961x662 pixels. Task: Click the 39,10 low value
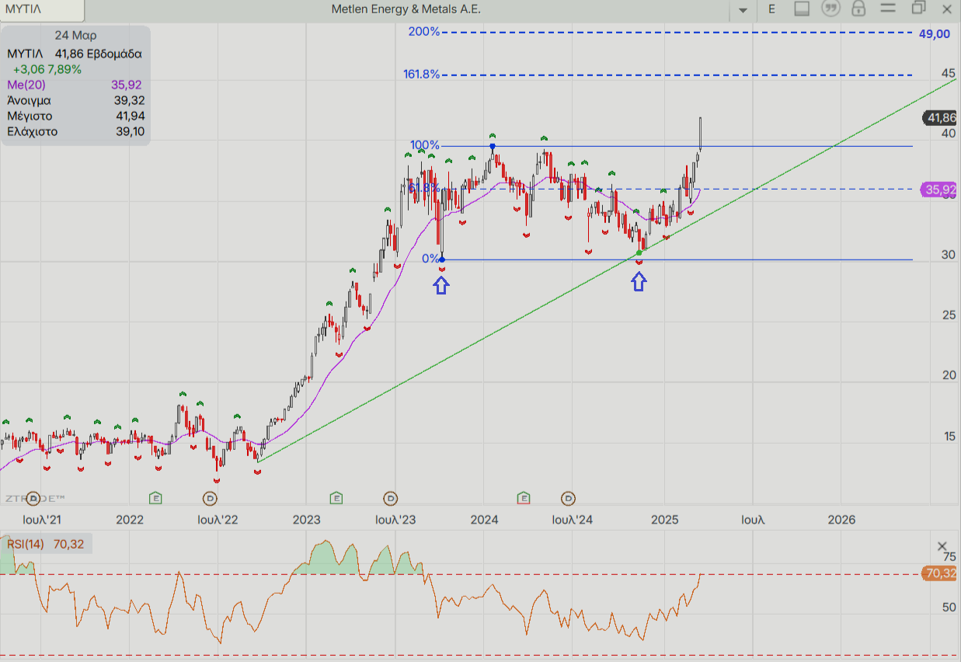(x=129, y=131)
